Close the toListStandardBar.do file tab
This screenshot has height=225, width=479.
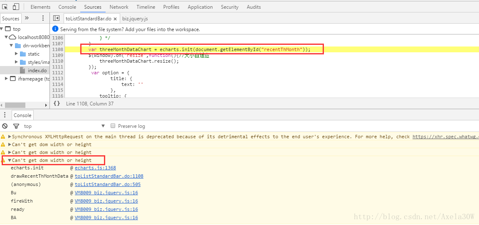(x=115, y=19)
